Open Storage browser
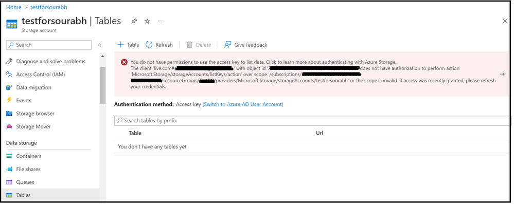 pyautogui.click(x=36, y=114)
